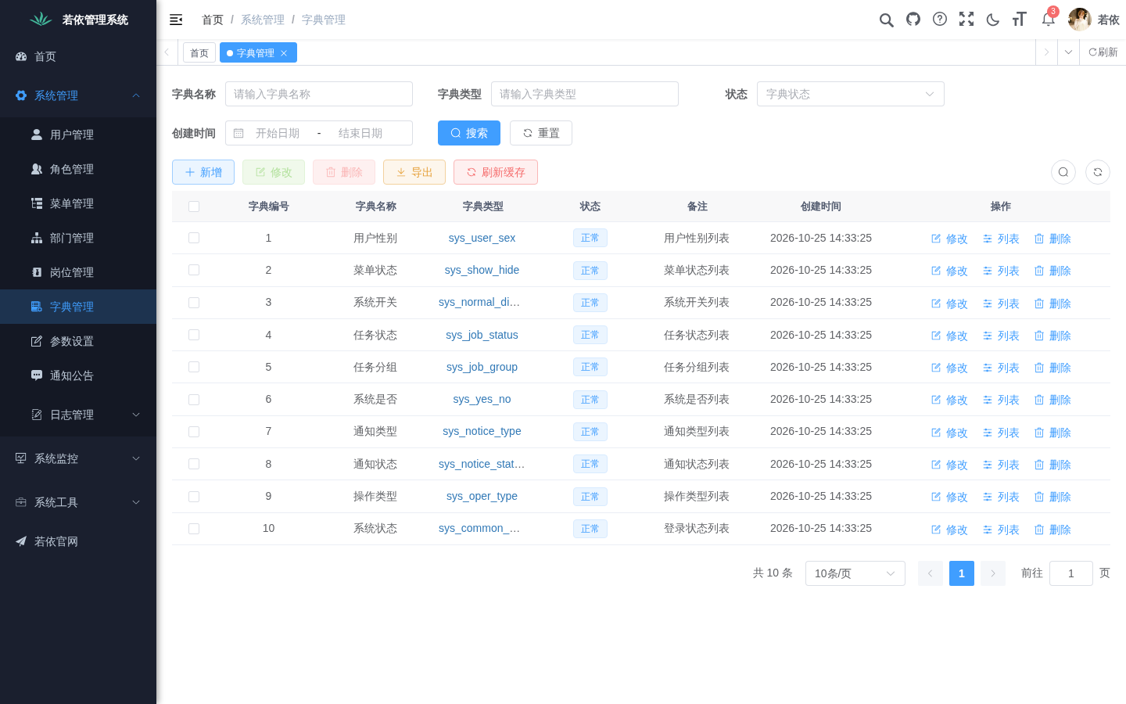Click the user avatar picture
The width and height of the screenshot is (1126, 704).
1079,20
